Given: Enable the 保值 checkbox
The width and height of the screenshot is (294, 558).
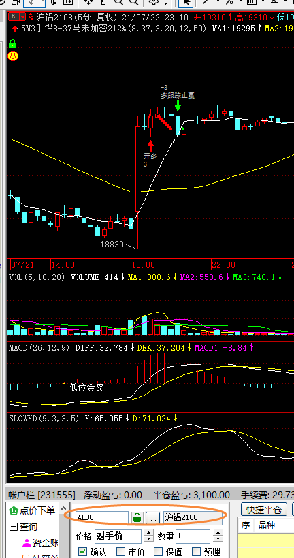Looking at the screenshot, I should click(158, 552).
